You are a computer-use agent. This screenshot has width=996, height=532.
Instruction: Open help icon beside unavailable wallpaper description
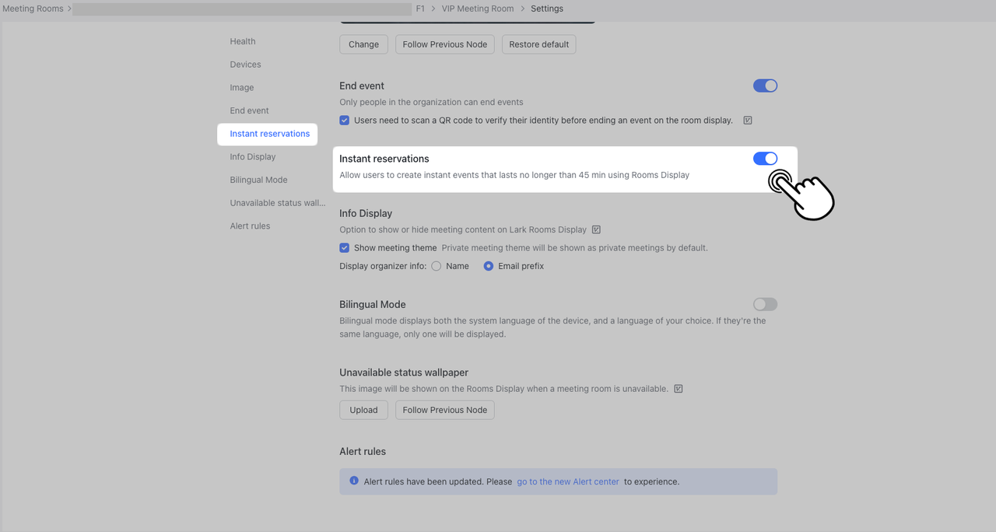point(679,389)
